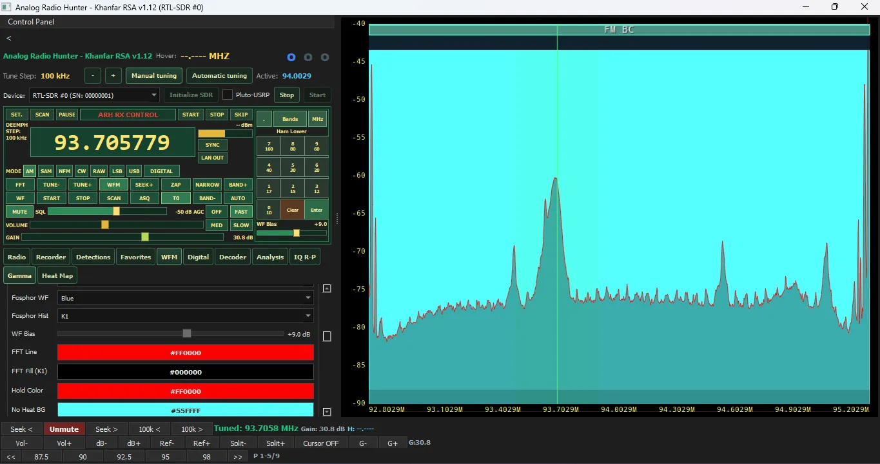Screen dimensions: 880x464
Task: Click keypad key 3 for 12 band
Action: tap(317, 189)
